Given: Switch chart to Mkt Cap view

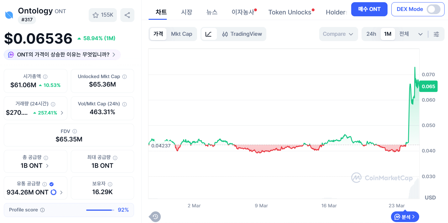Looking at the screenshot, I should pos(182,34).
